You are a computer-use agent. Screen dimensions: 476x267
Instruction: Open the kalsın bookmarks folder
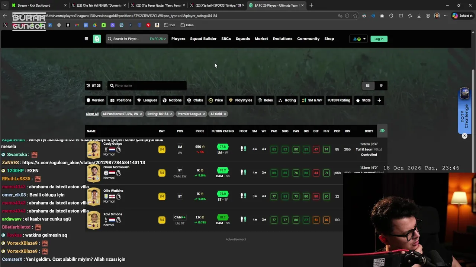187,25
